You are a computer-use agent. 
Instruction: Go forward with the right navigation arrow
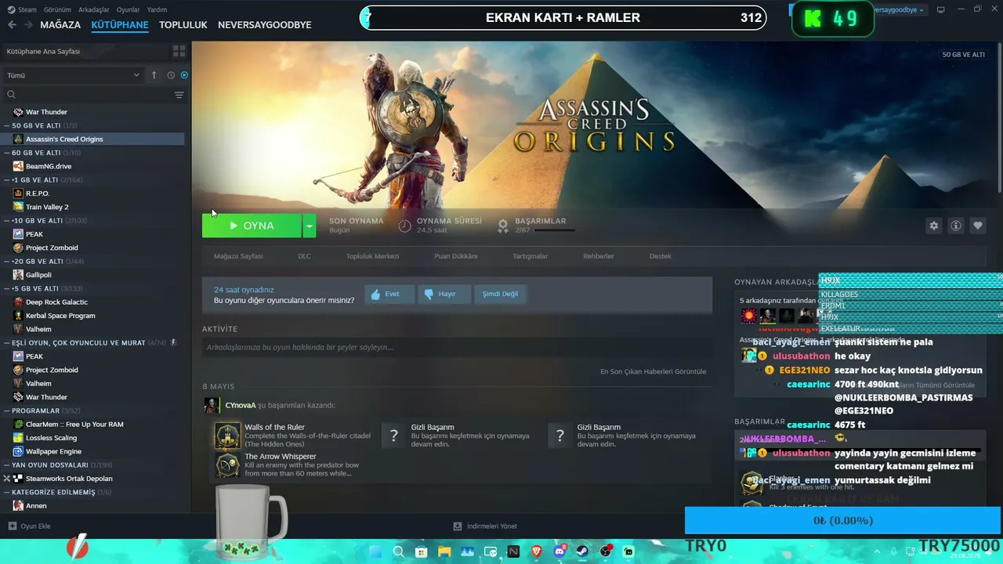pyautogui.click(x=28, y=24)
